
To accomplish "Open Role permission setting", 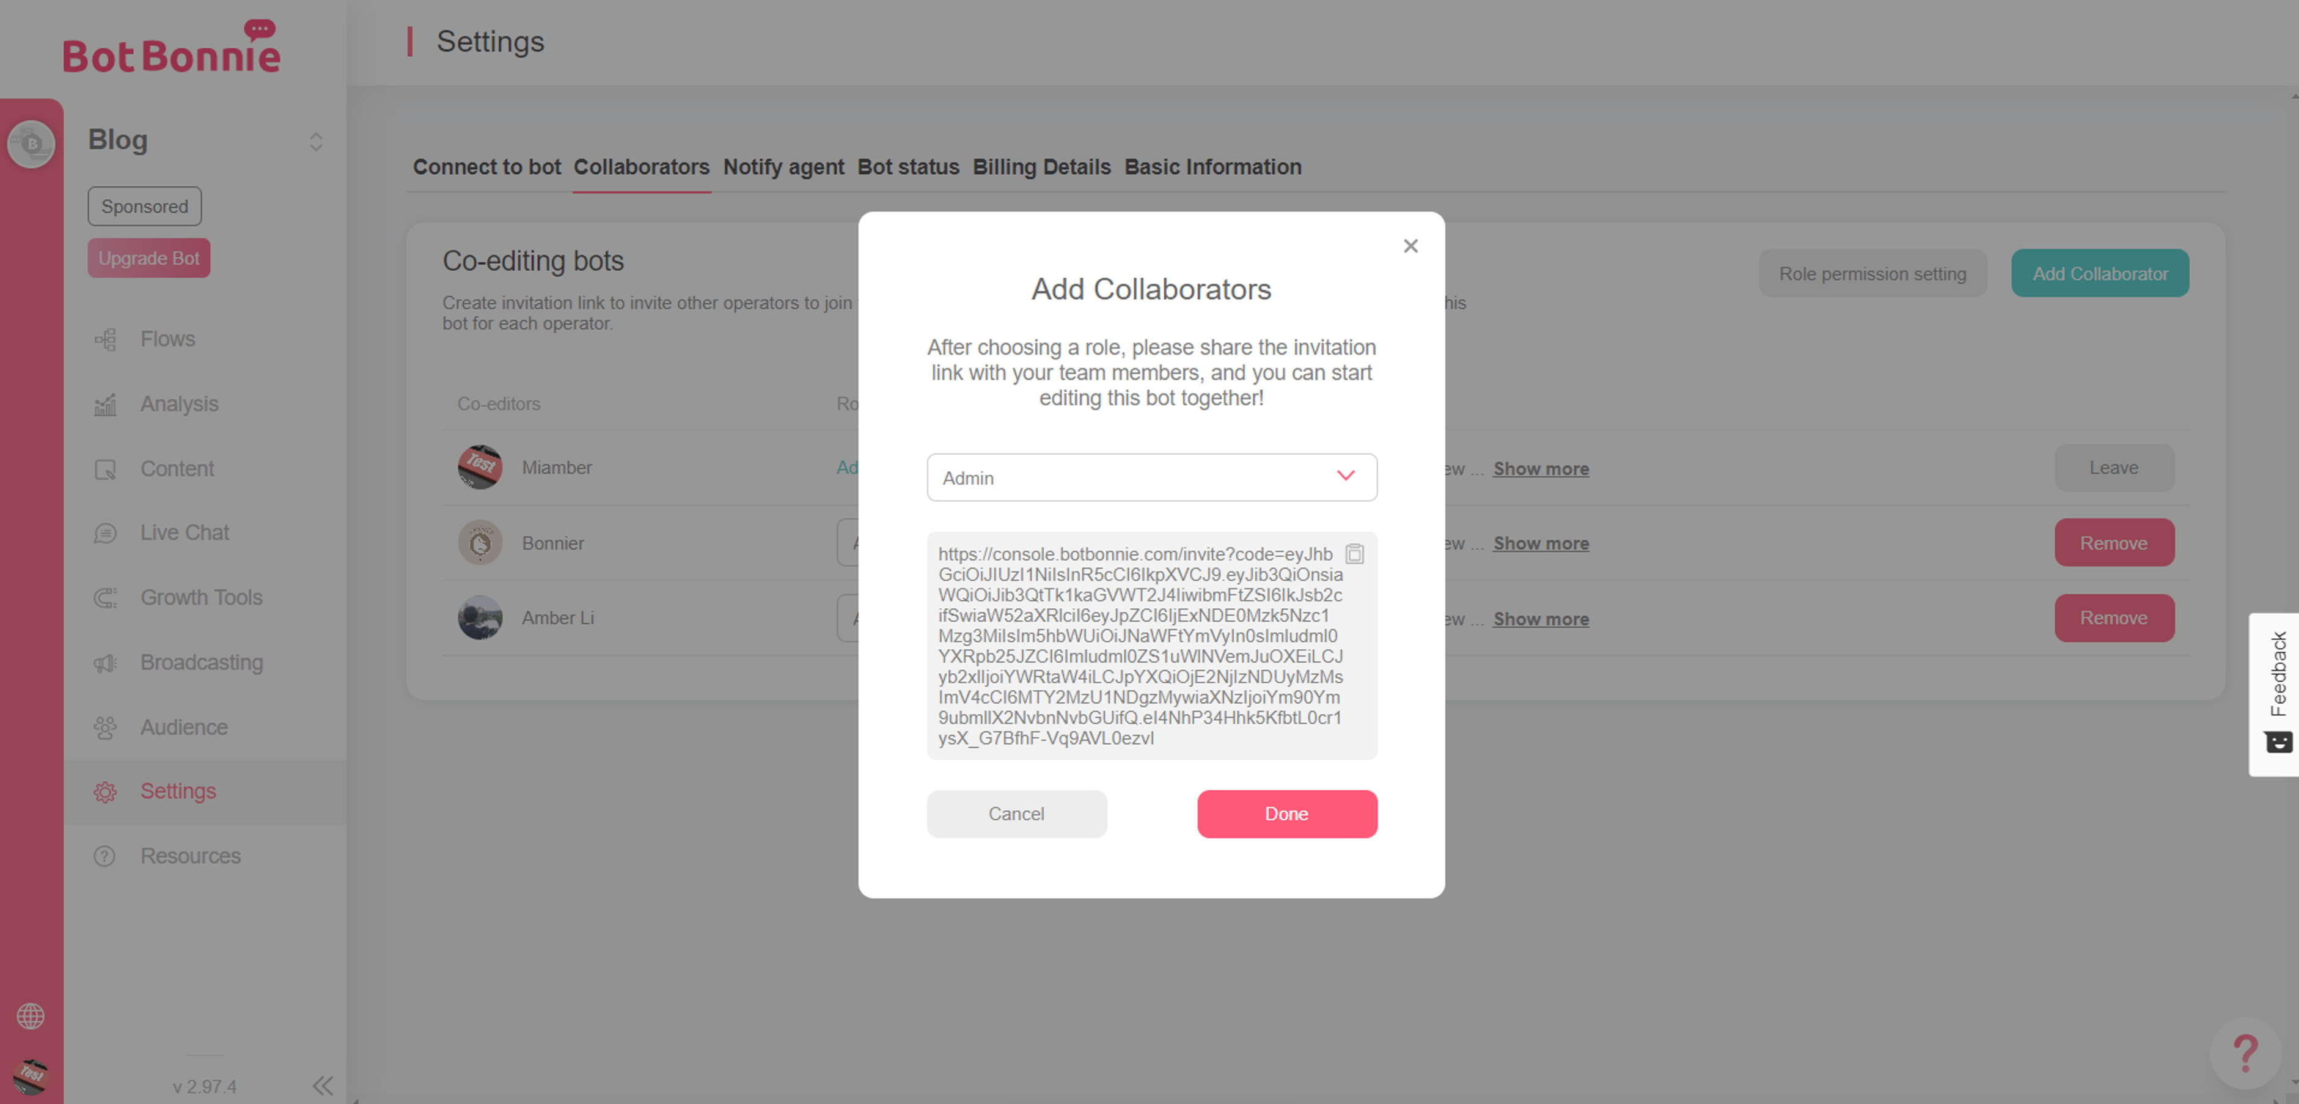I will pyautogui.click(x=1872, y=273).
